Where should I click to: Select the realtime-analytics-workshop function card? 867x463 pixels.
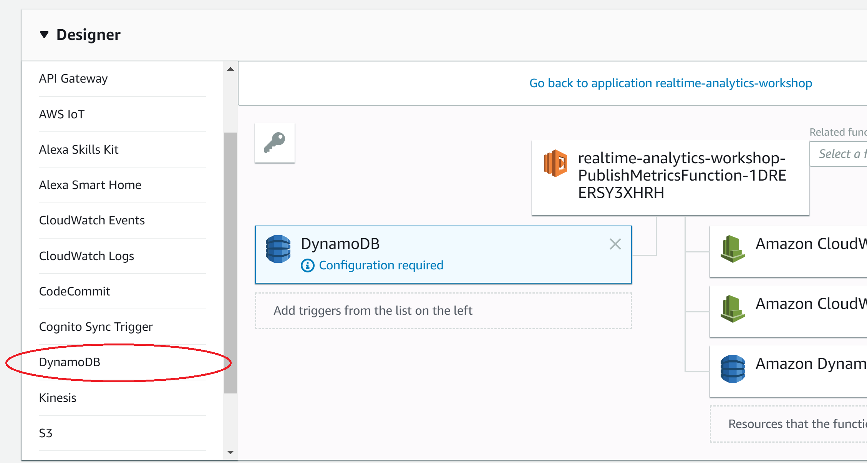[670, 178]
